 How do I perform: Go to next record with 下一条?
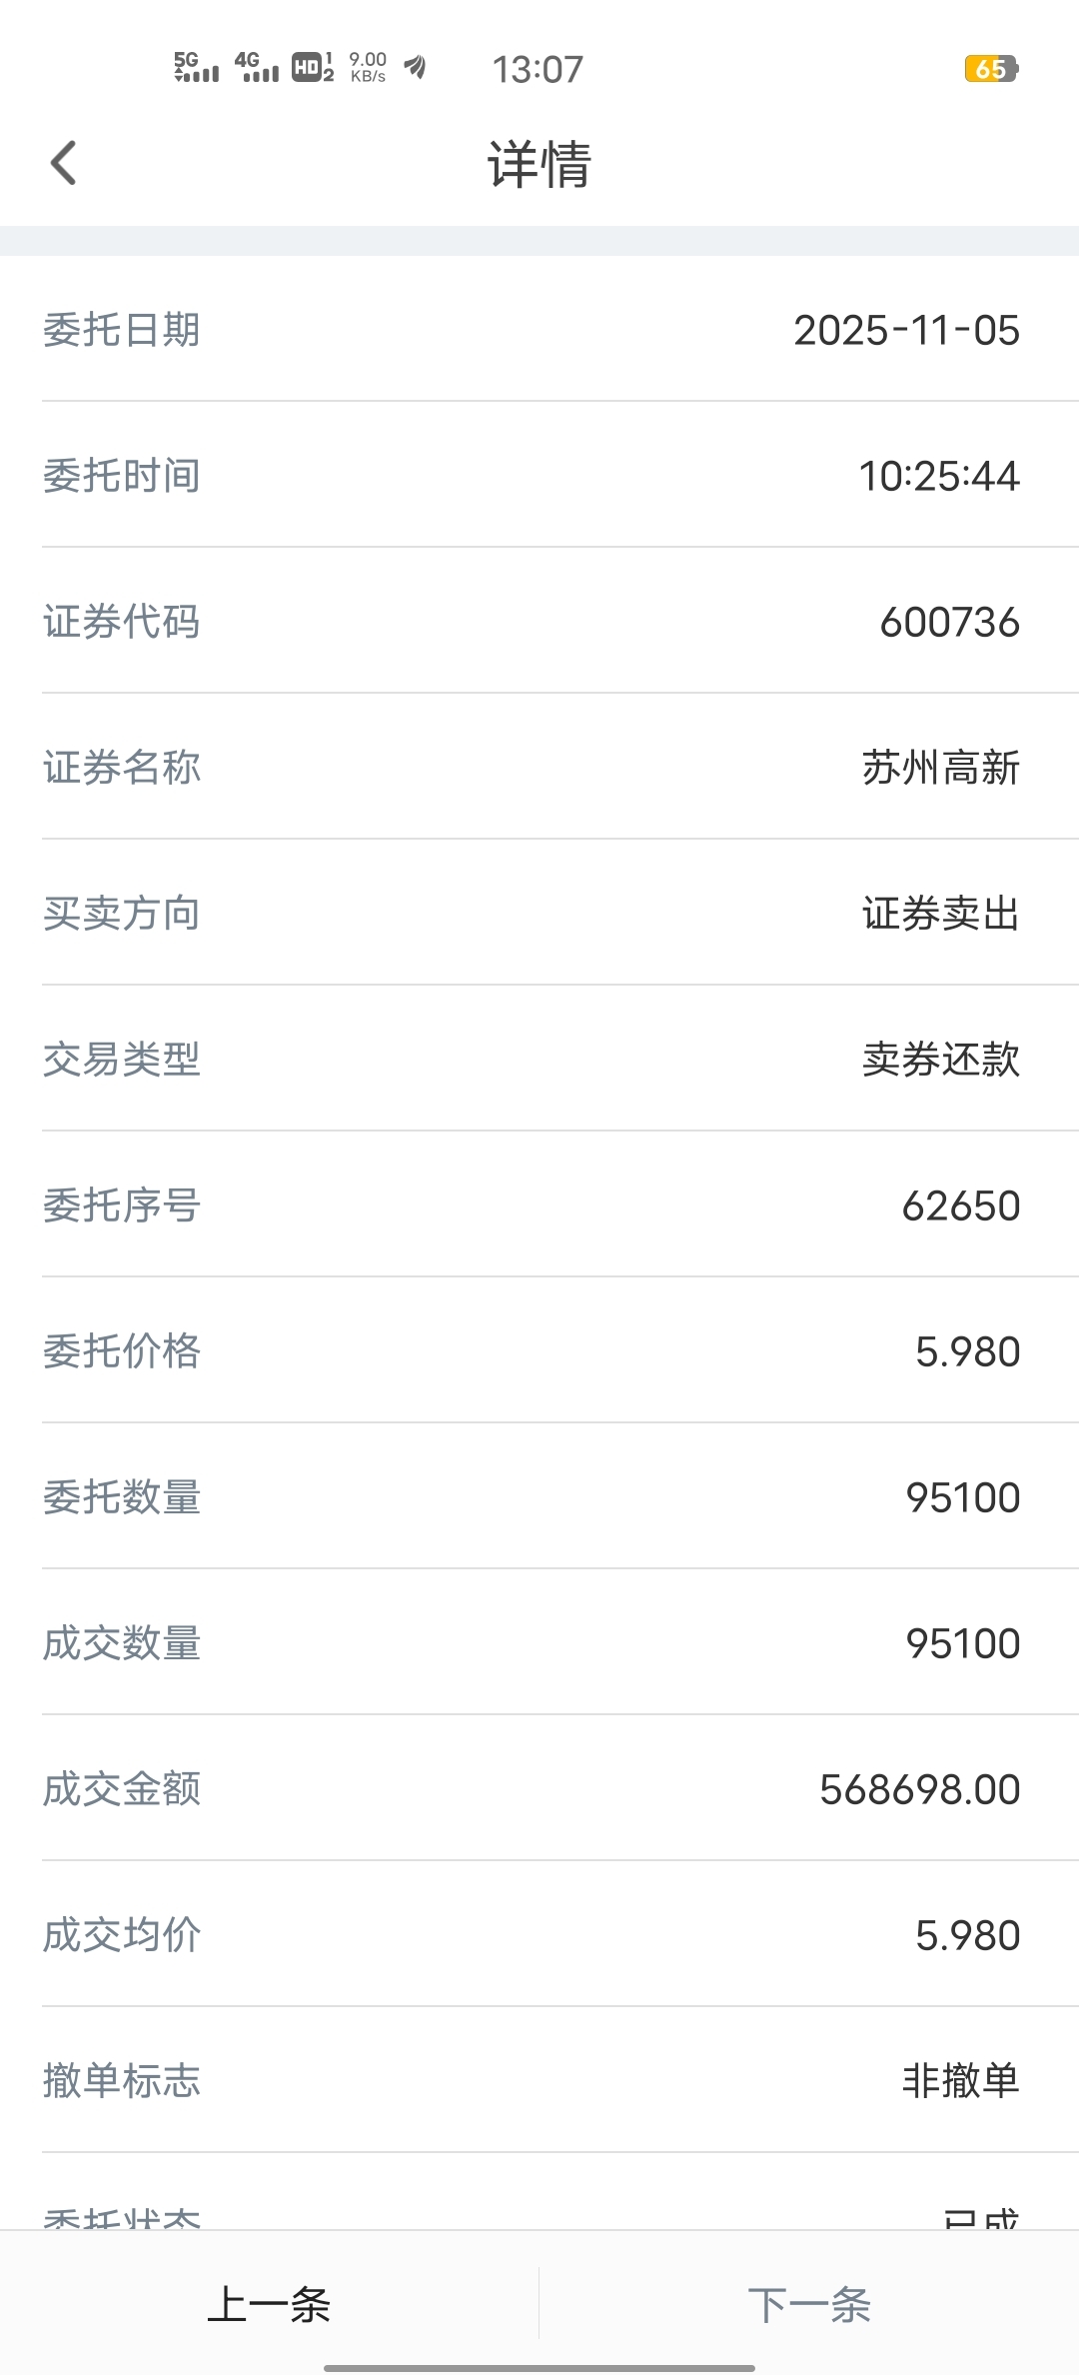[x=809, y=2304]
